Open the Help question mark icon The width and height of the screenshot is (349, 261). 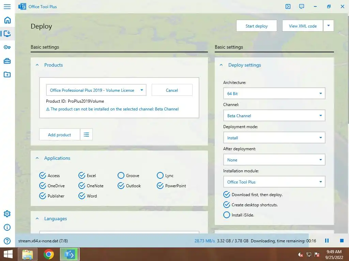click(x=7, y=241)
